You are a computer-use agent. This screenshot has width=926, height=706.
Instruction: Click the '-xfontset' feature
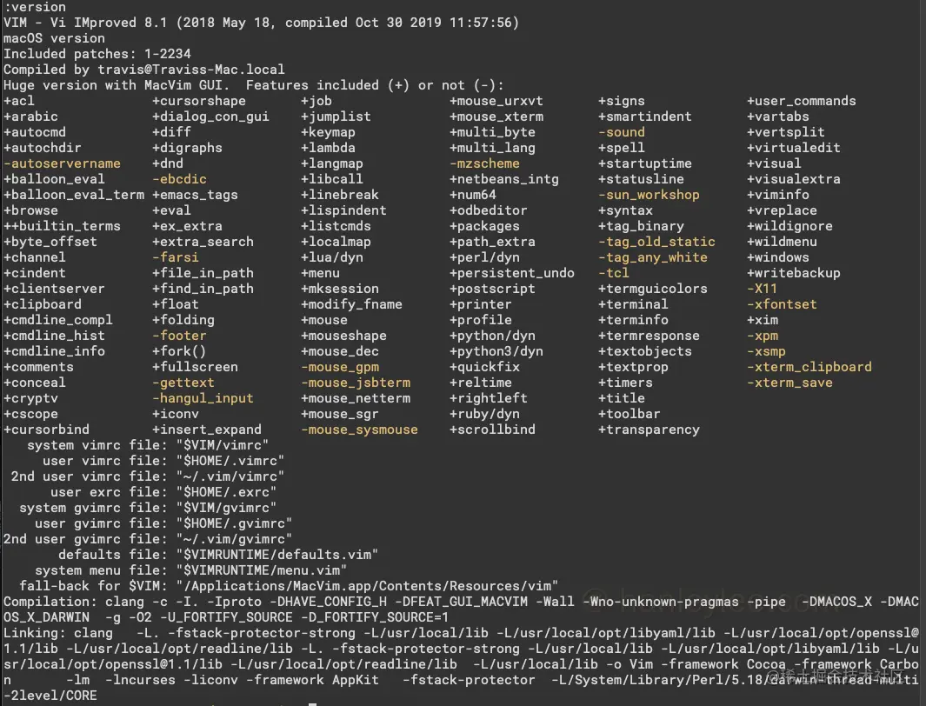782,304
